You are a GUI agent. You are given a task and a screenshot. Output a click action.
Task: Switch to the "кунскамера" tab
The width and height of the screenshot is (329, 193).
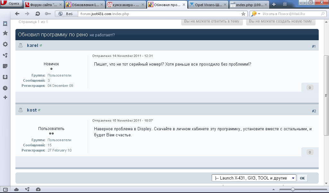(x=126, y=5)
